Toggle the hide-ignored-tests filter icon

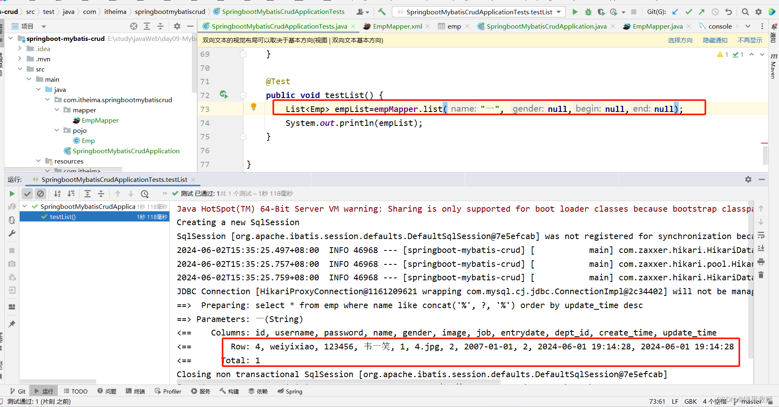pyautogui.click(x=41, y=193)
